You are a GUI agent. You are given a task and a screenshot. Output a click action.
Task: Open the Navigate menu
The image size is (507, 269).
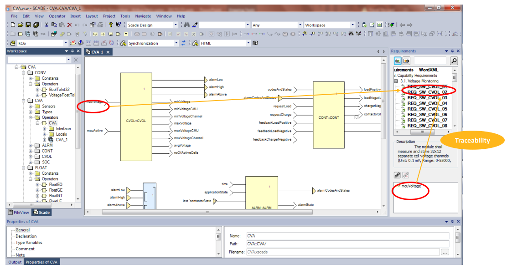[x=143, y=16]
